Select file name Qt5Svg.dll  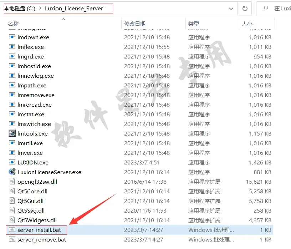click(x=31, y=210)
